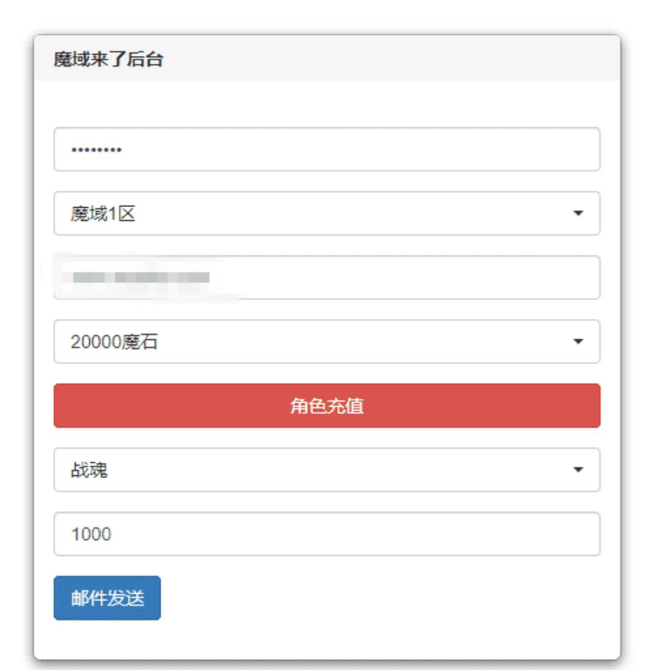The image size is (653, 670).
Task: Expand the server selector arrow
Action: point(579,213)
